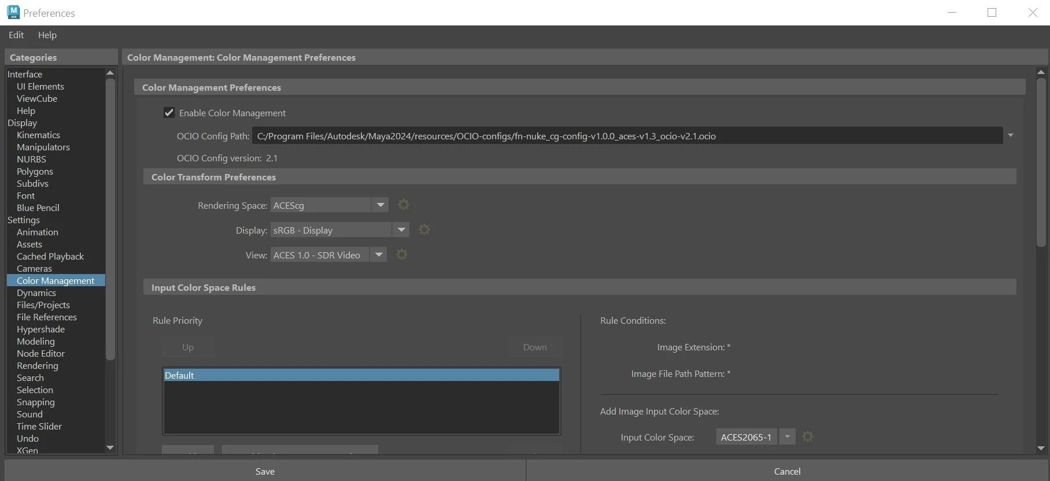Select the Animation category

pos(38,232)
